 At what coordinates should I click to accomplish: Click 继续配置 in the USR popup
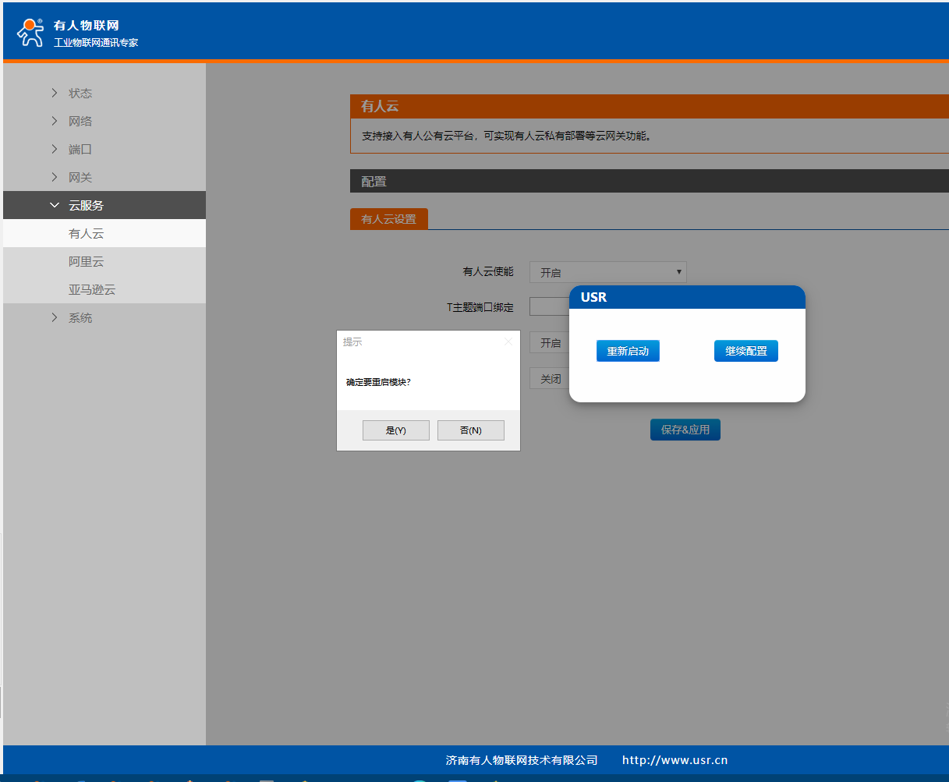point(745,351)
